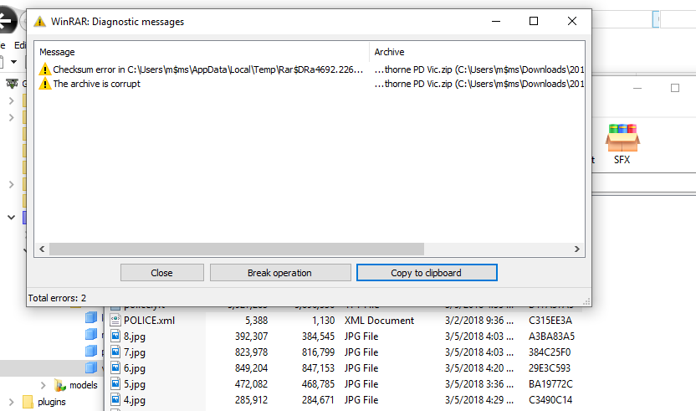Select the POLICE.xml file
Screen dimensions: 696x411
pyautogui.click(x=149, y=321)
